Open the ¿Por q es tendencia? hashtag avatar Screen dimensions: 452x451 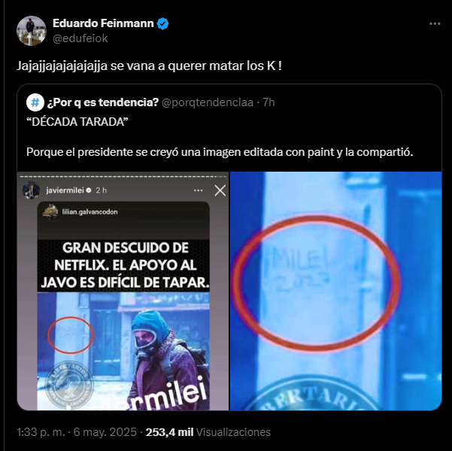35,102
